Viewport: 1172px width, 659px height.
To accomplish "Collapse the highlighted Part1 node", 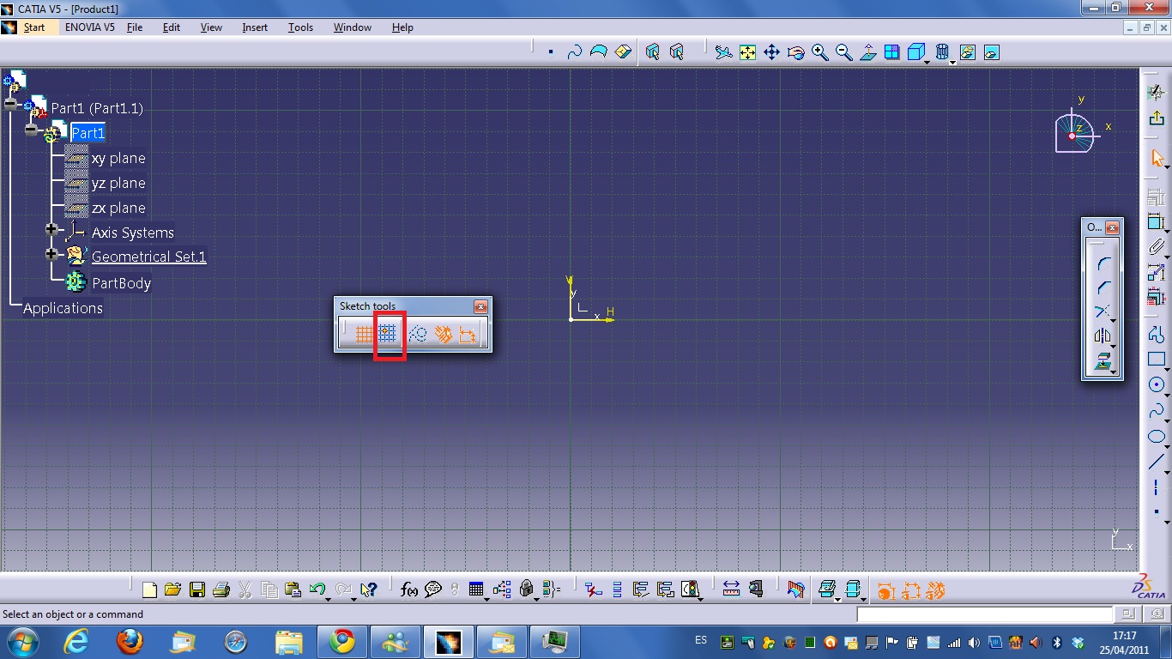I will (x=32, y=130).
